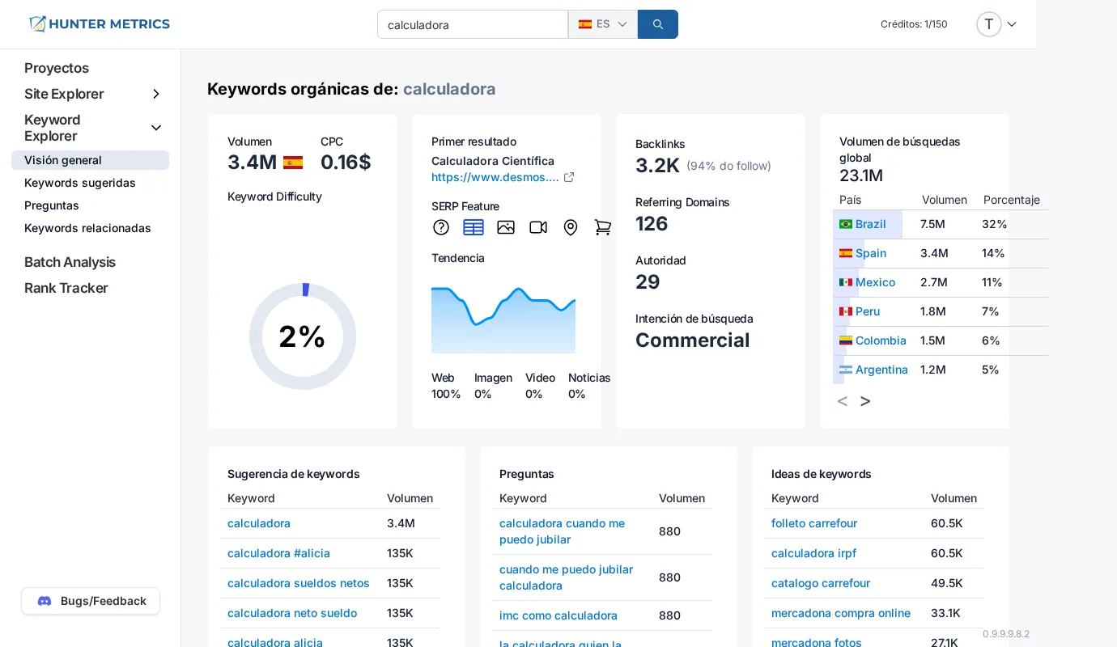Click the Hunter Metrics logo

pos(99,23)
